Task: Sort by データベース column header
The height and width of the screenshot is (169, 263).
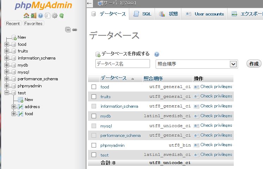Action: pyautogui.click(x=113, y=78)
